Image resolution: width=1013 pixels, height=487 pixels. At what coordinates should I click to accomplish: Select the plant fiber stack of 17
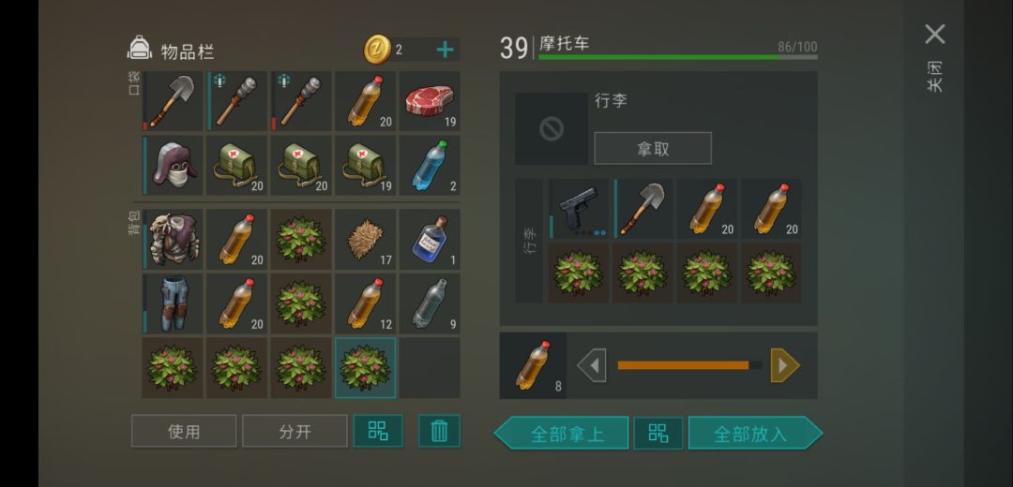366,240
